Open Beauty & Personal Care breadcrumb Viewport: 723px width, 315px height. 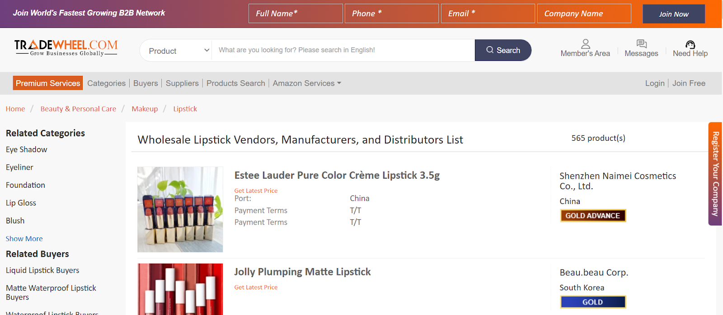[78, 109]
